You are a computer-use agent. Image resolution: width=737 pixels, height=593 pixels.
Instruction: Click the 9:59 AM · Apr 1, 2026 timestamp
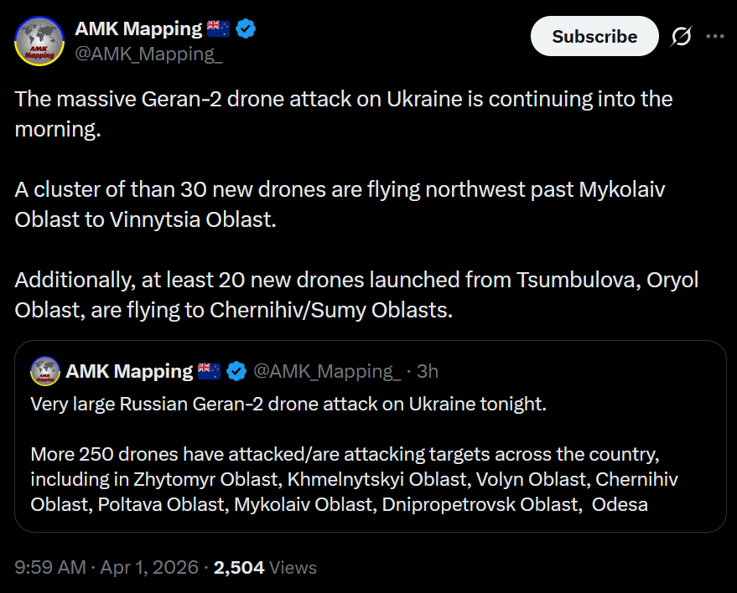tap(108, 567)
